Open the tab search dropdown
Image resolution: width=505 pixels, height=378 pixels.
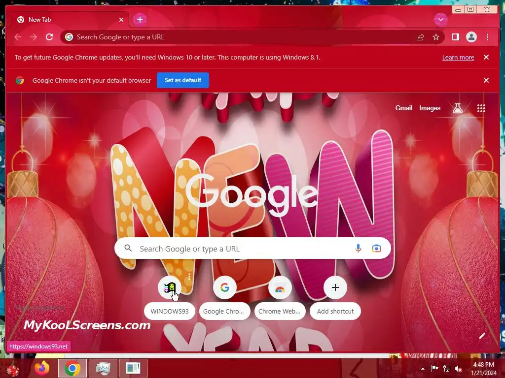440,20
